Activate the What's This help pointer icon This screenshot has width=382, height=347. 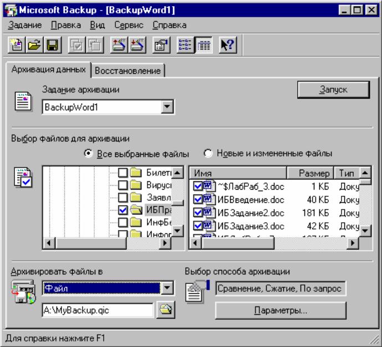click(227, 45)
